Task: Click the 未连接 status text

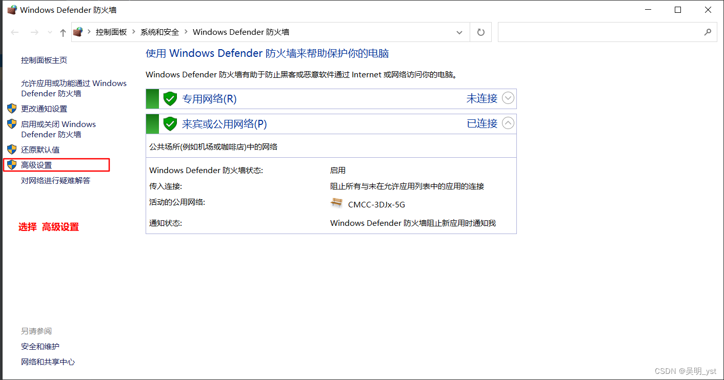Action: 482,98
